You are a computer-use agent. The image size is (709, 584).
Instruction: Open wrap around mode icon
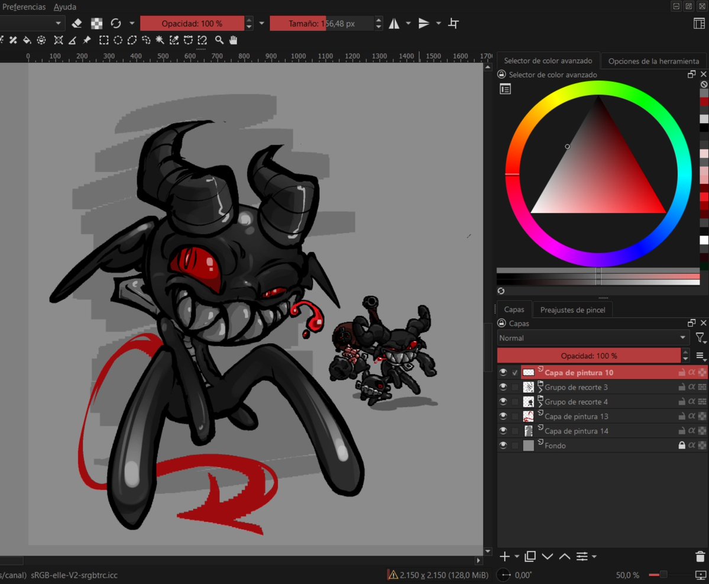click(454, 23)
